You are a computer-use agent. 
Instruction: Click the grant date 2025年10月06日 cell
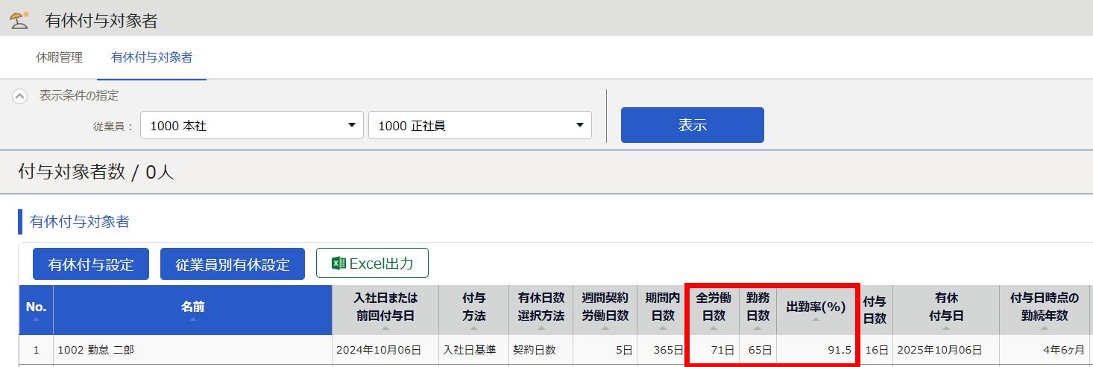coord(946,350)
